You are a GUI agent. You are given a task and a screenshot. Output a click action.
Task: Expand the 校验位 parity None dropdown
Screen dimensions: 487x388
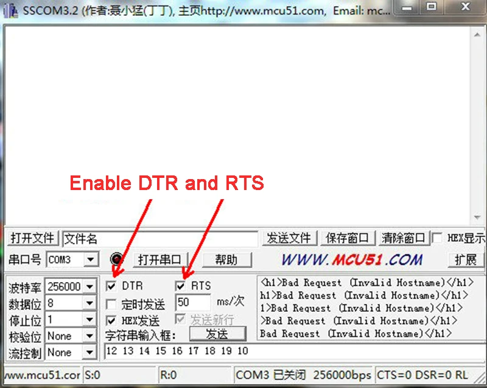pos(89,336)
